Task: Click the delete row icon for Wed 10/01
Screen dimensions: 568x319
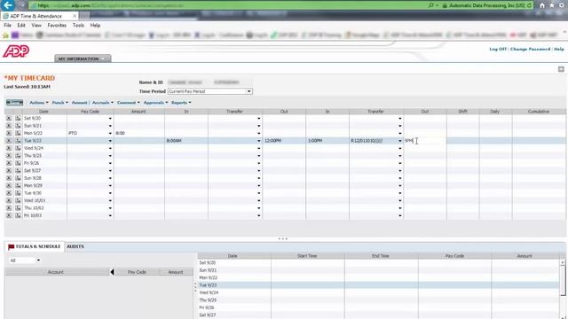Action: click(x=9, y=200)
